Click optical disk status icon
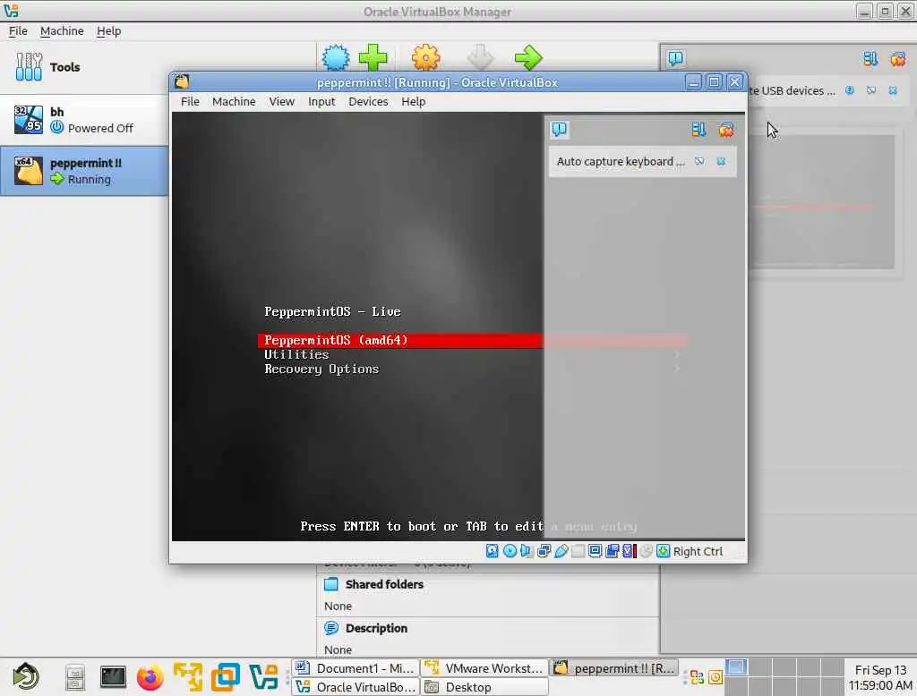This screenshot has width=917, height=696. coord(510,551)
